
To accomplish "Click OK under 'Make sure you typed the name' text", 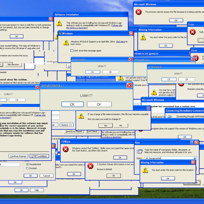I will pos(74,174).
